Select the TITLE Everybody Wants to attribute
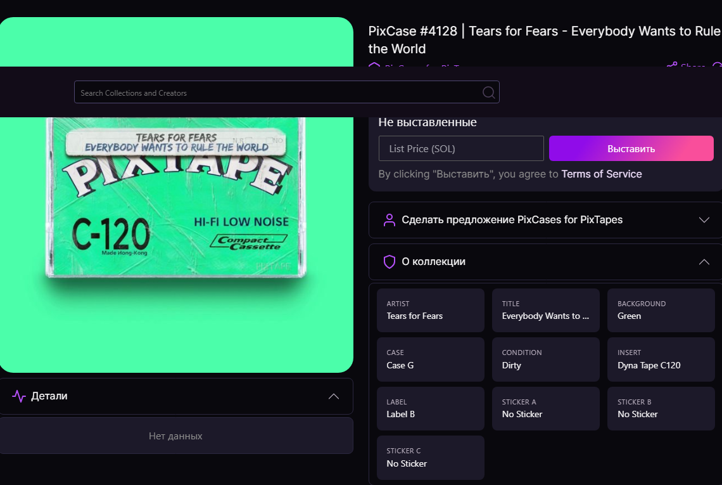This screenshot has height=485, width=722. coord(546,310)
